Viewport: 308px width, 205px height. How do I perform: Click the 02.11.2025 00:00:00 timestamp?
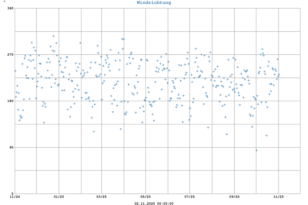click(x=154, y=203)
